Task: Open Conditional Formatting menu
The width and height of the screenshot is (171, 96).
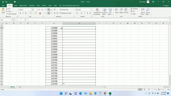Action: pos(97,12)
